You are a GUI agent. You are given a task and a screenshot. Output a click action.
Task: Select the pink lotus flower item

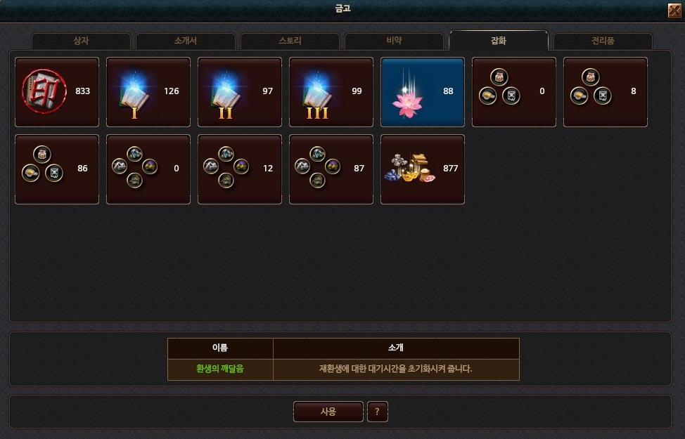coord(423,92)
